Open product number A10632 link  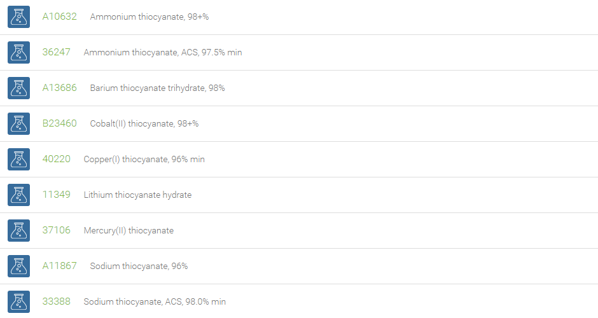pyautogui.click(x=60, y=17)
